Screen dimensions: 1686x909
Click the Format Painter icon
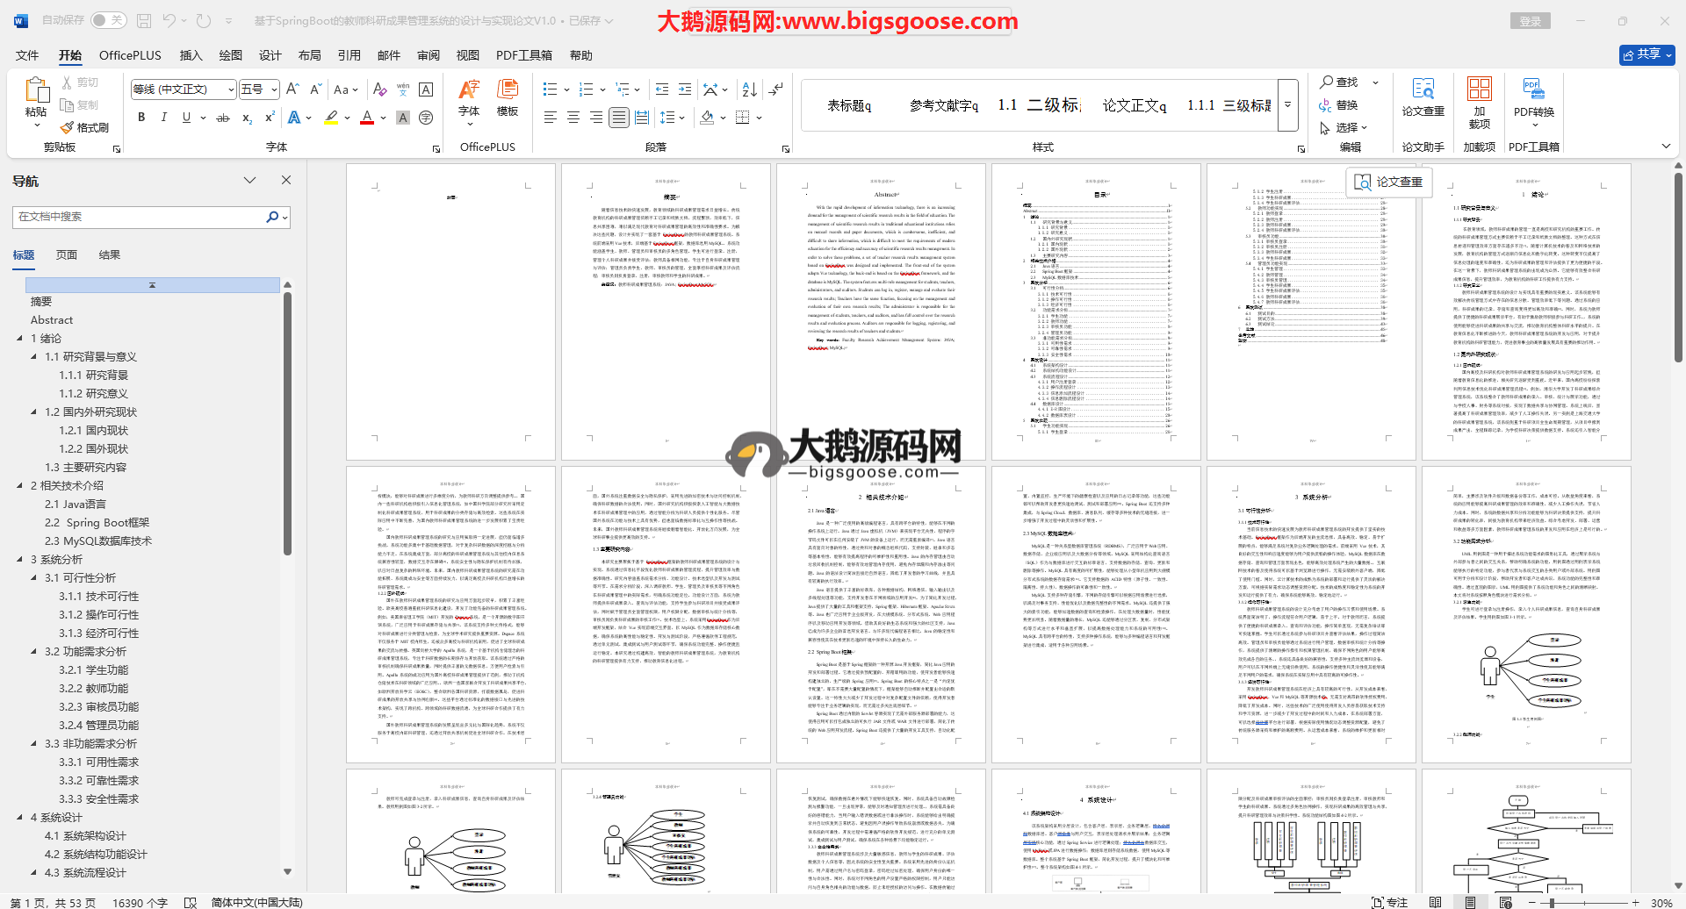pyautogui.click(x=85, y=128)
